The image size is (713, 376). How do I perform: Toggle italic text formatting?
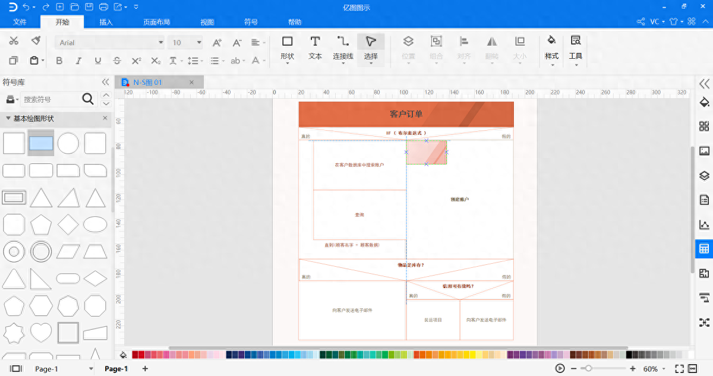(x=78, y=61)
